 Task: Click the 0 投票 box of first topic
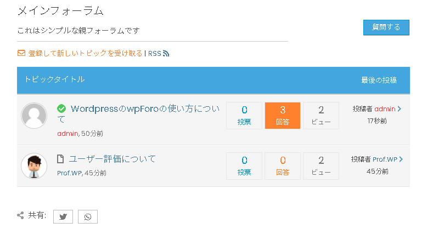pos(244,116)
